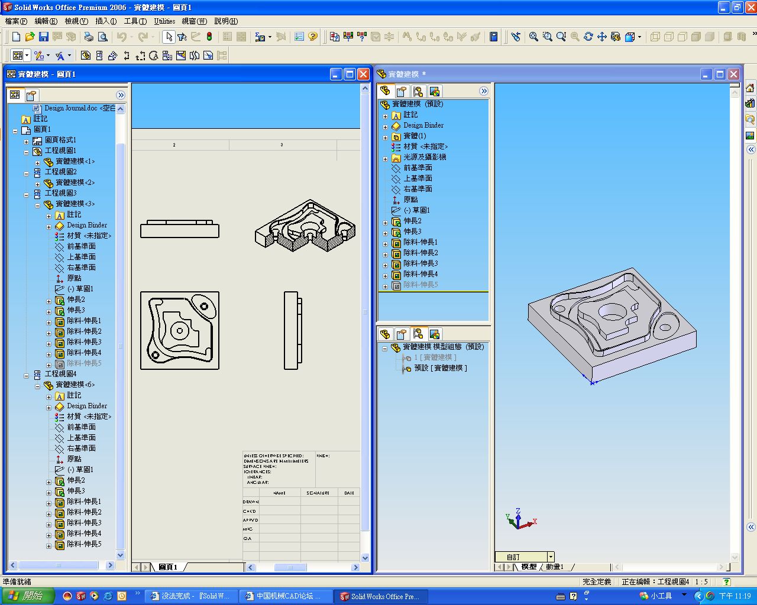757x605 pixels.
Task: Select the Zoom In/Out tool
Action: coord(561,37)
